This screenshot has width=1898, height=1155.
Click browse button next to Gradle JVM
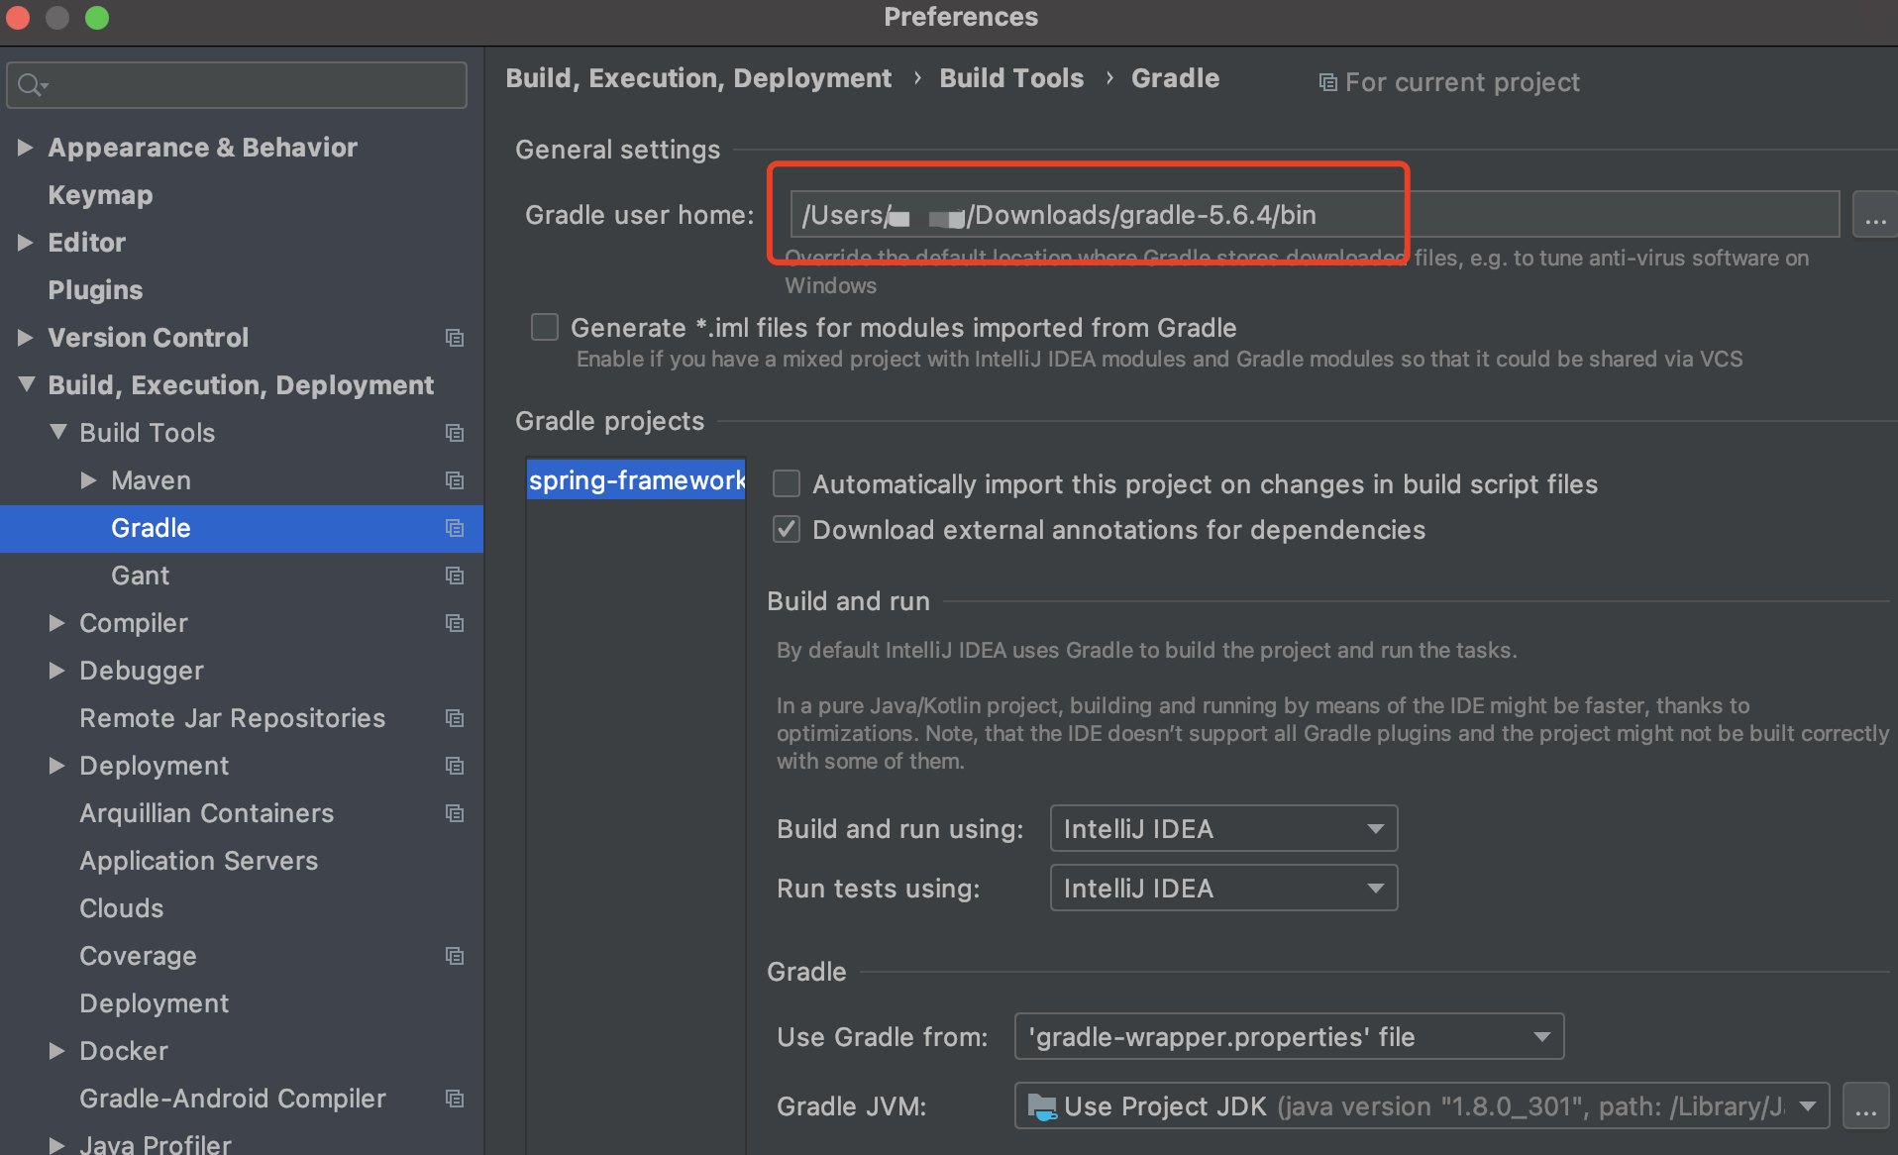coord(1865,1105)
